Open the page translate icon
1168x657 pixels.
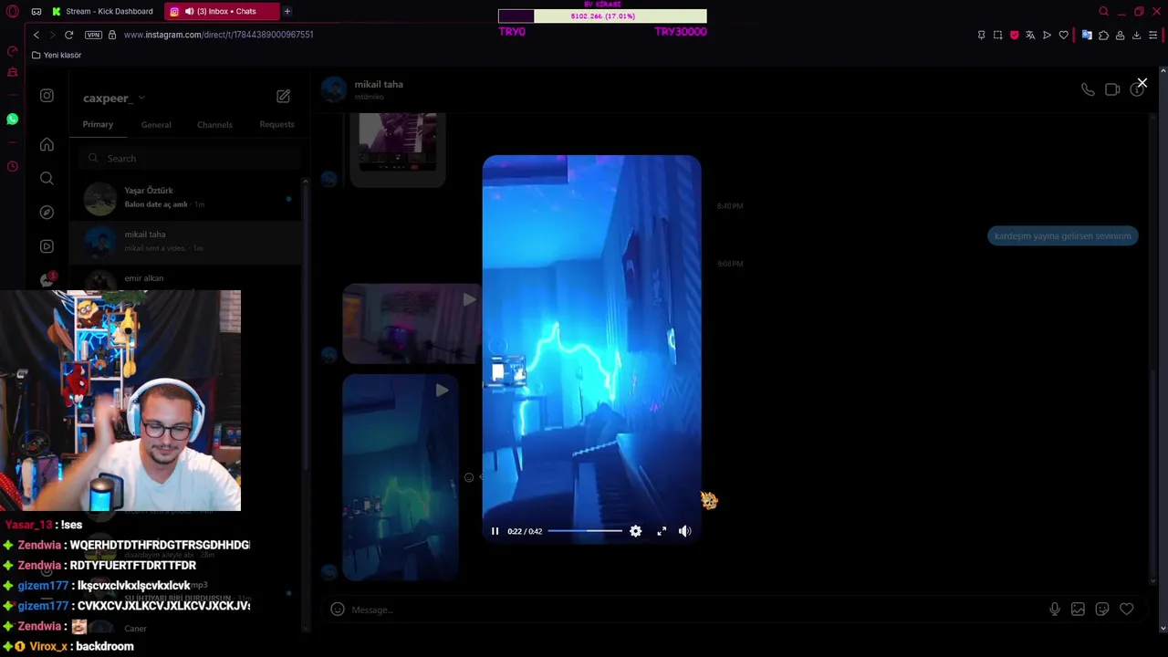(x=1030, y=35)
